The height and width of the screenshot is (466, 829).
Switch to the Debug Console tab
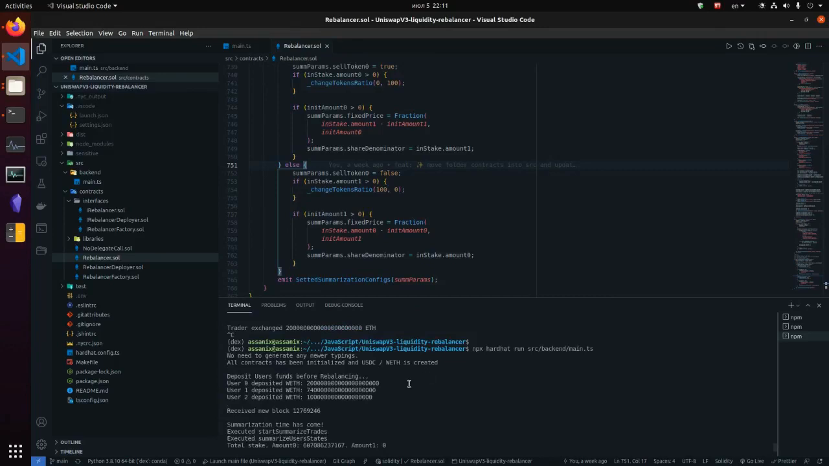coord(343,305)
